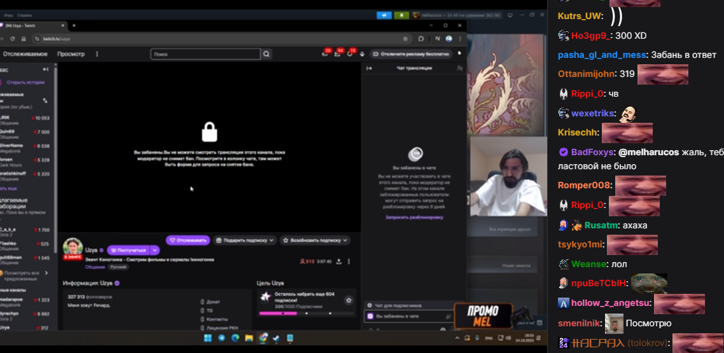Open the three-dot stream options menu
724x353 pixels.
(349, 261)
